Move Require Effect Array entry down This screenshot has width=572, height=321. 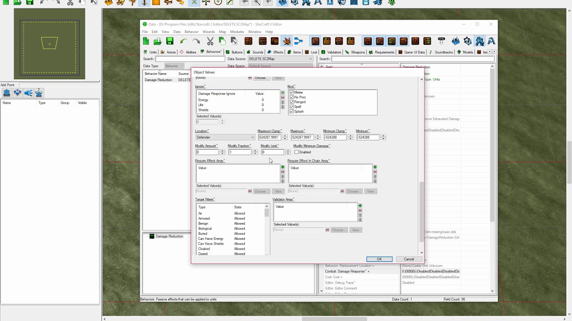(282, 181)
